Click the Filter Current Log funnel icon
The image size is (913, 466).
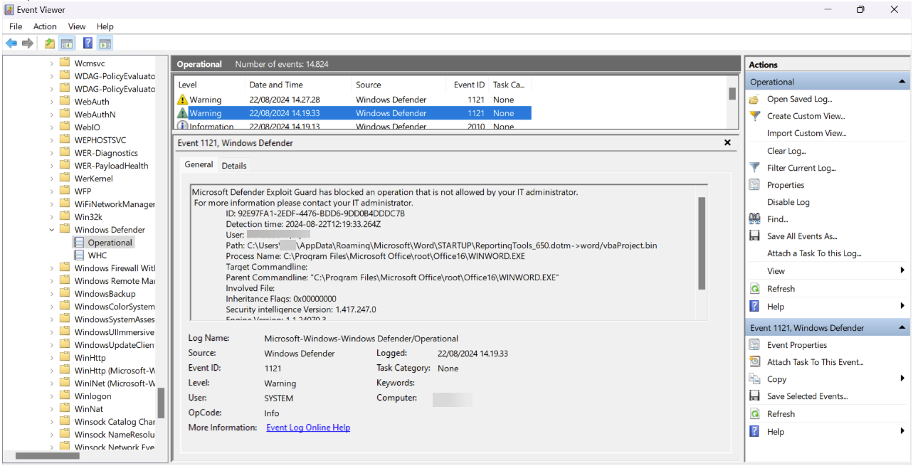pyautogui.click(x=755, y=168)
